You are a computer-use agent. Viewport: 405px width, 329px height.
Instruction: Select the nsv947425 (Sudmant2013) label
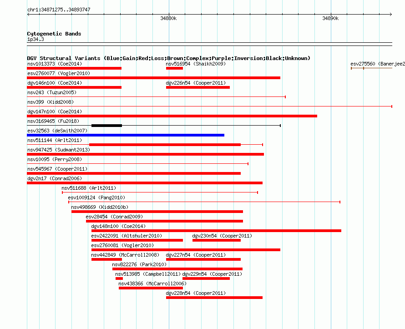[x=59, y=150]
